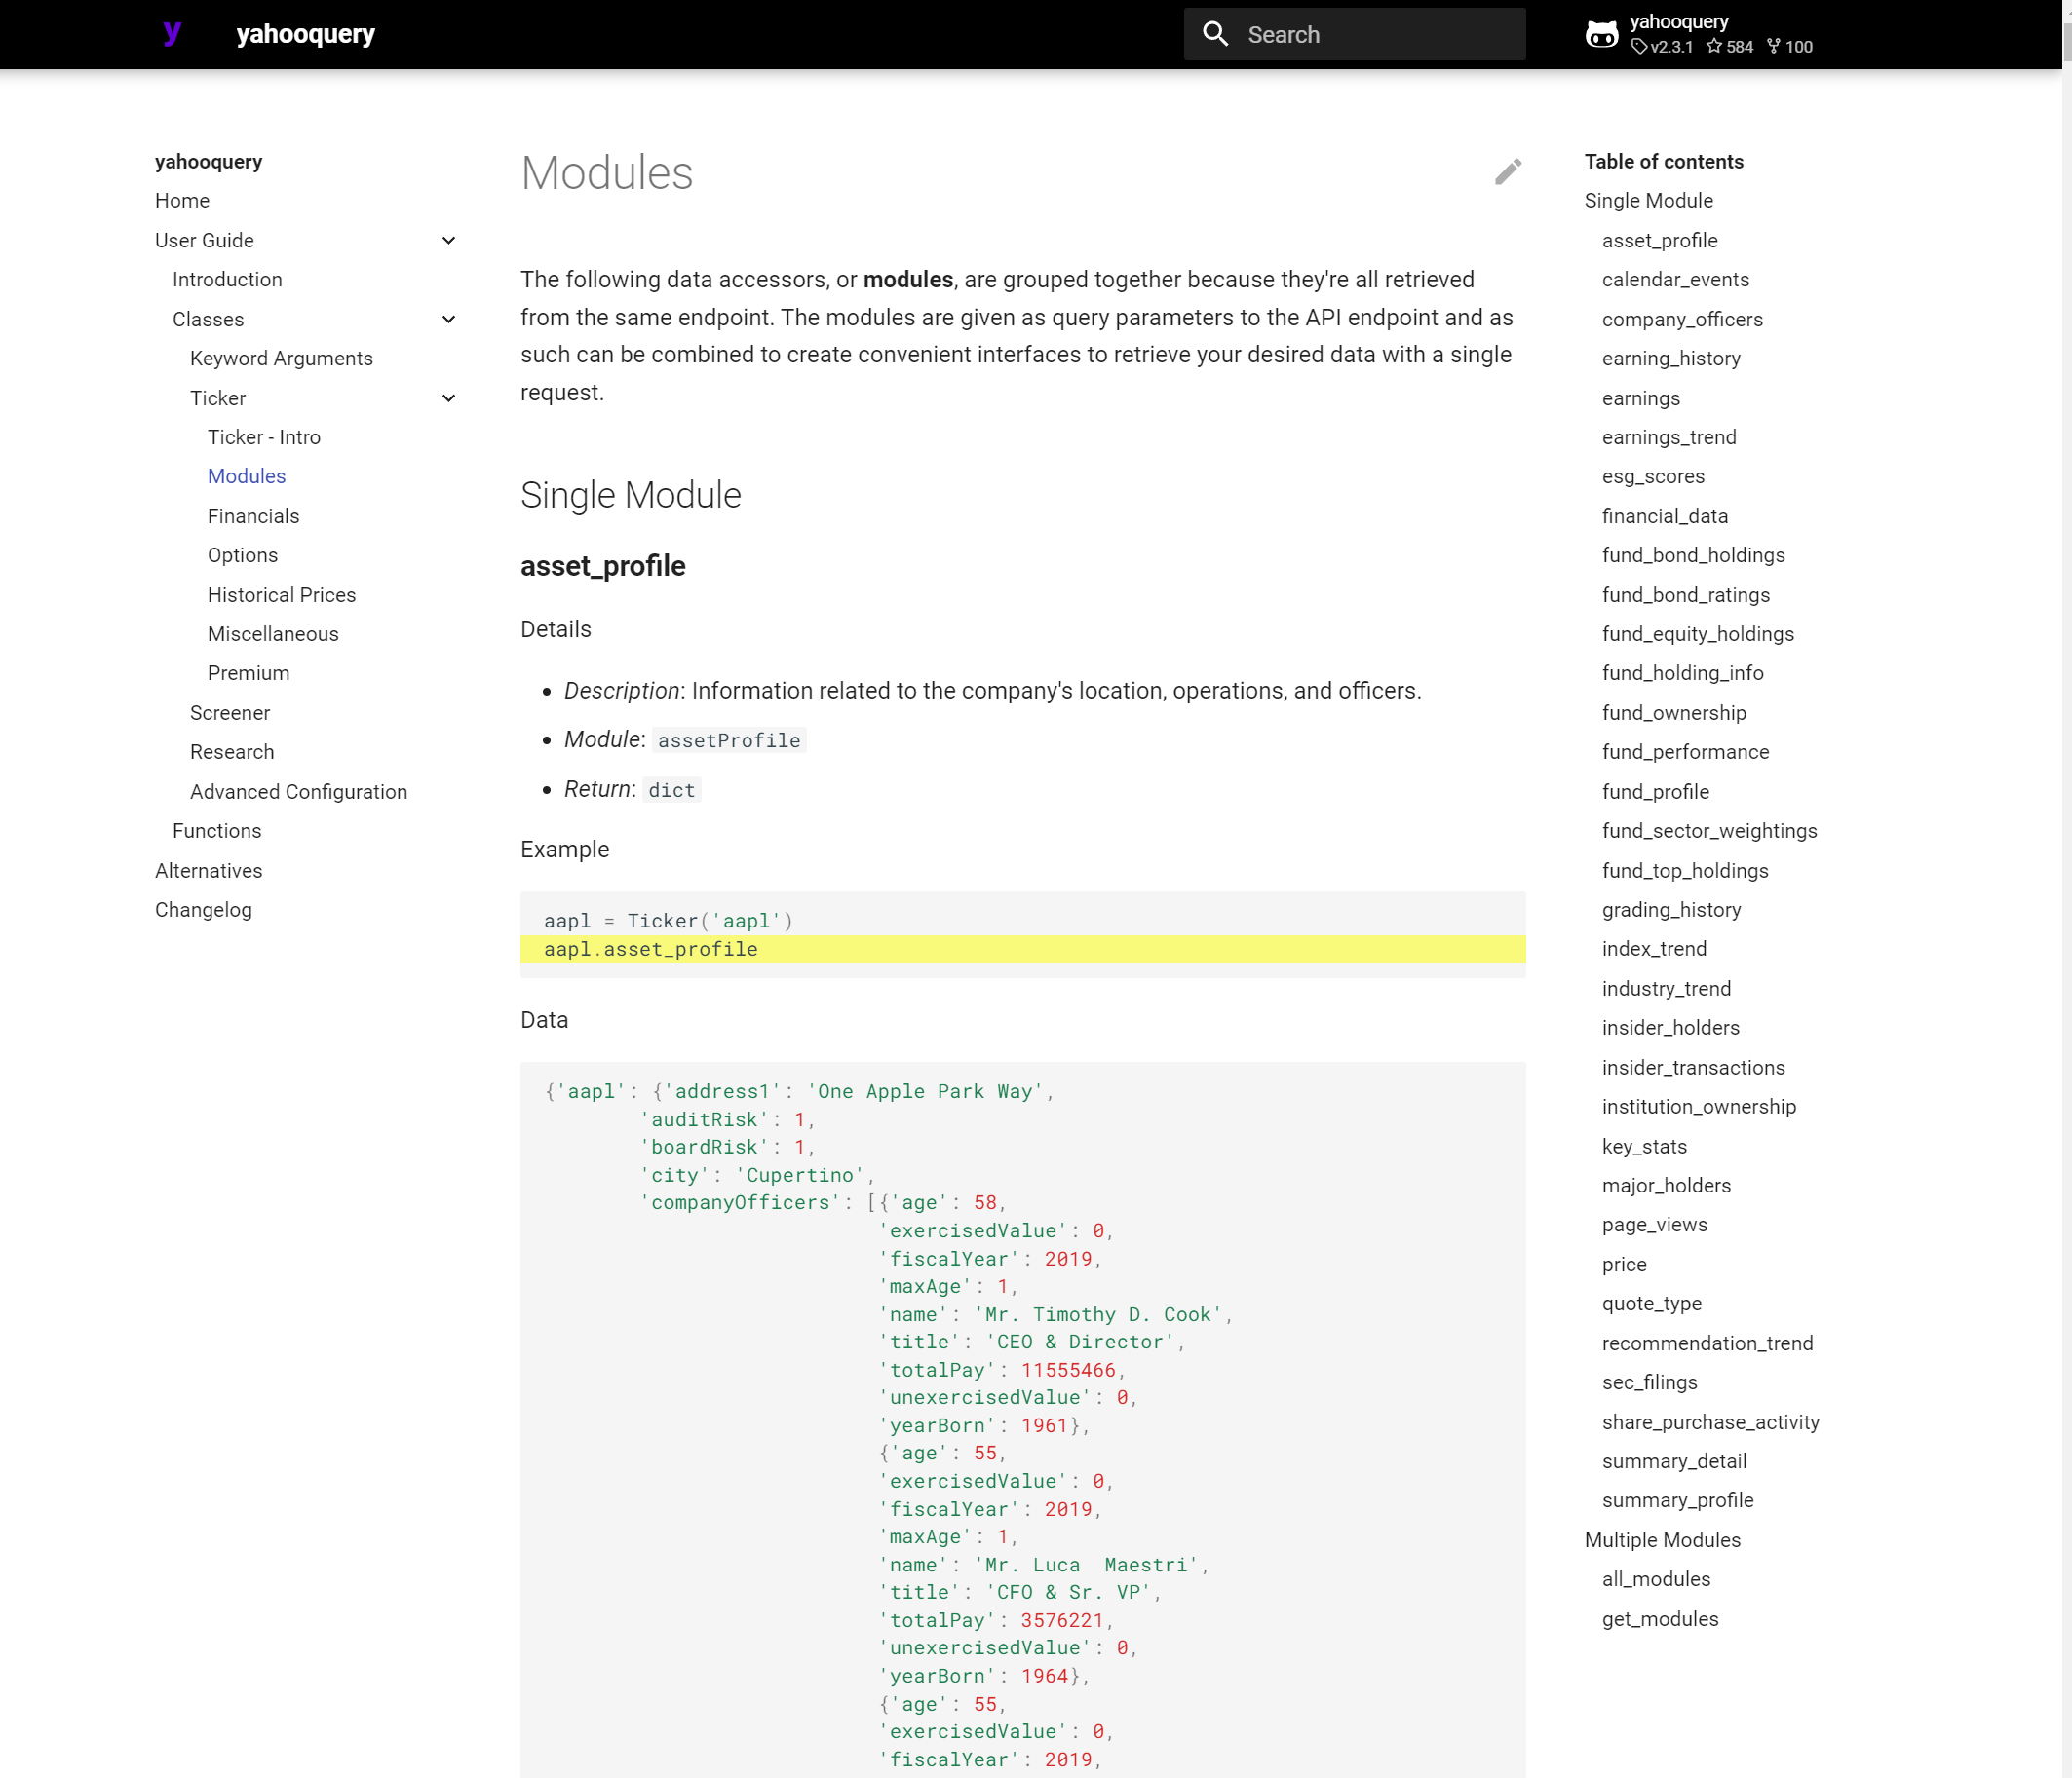Jump to company_officers section

point(1683,320)
